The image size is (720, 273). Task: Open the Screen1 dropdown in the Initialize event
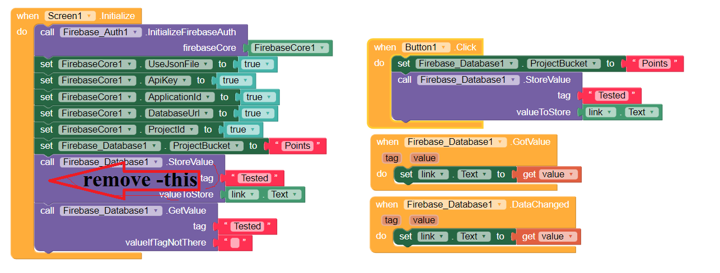69,16
